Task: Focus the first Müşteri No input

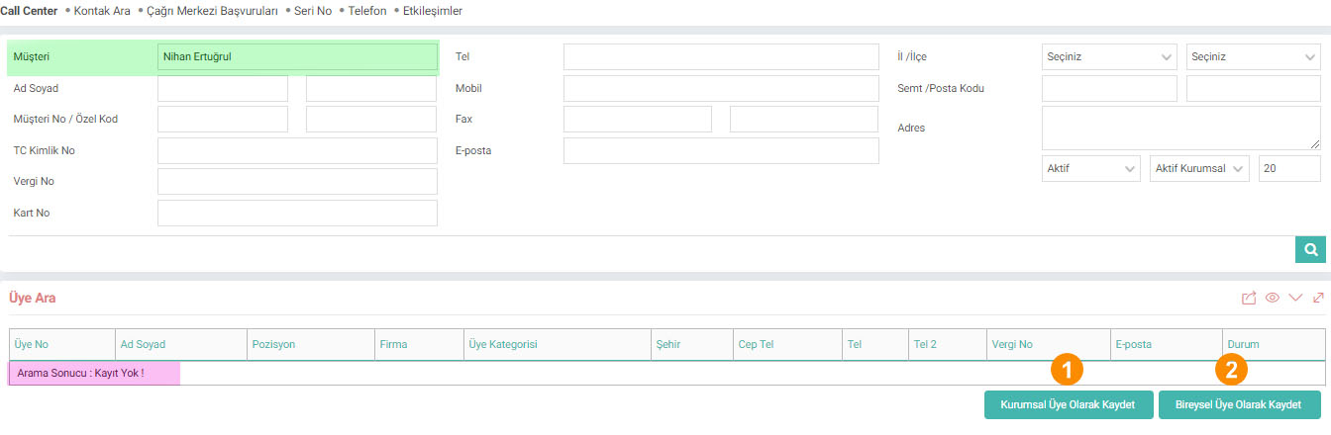Action: (223, 120)
